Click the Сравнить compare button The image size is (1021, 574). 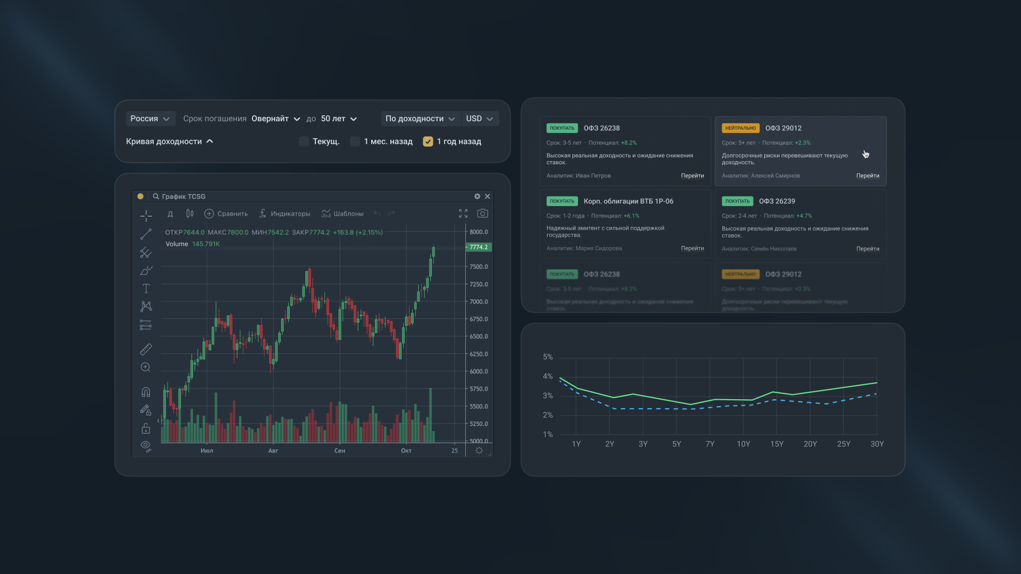coord(226,214)
